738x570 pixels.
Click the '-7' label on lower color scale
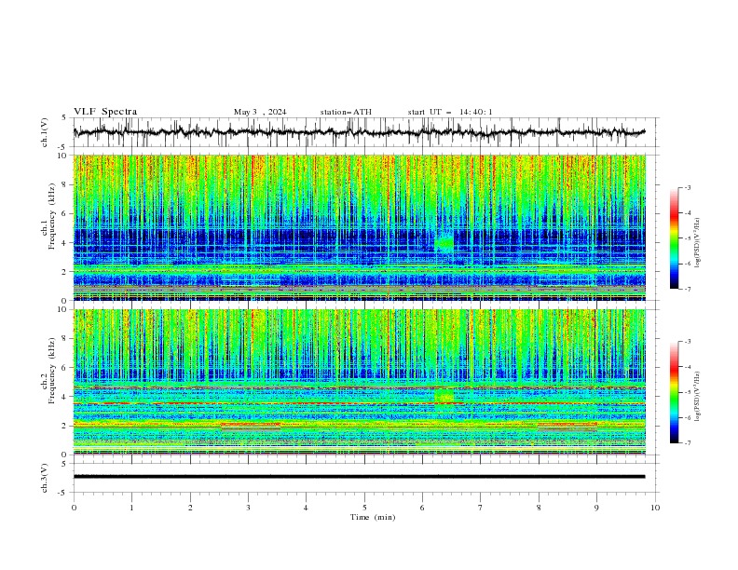(x=687, y=442)
